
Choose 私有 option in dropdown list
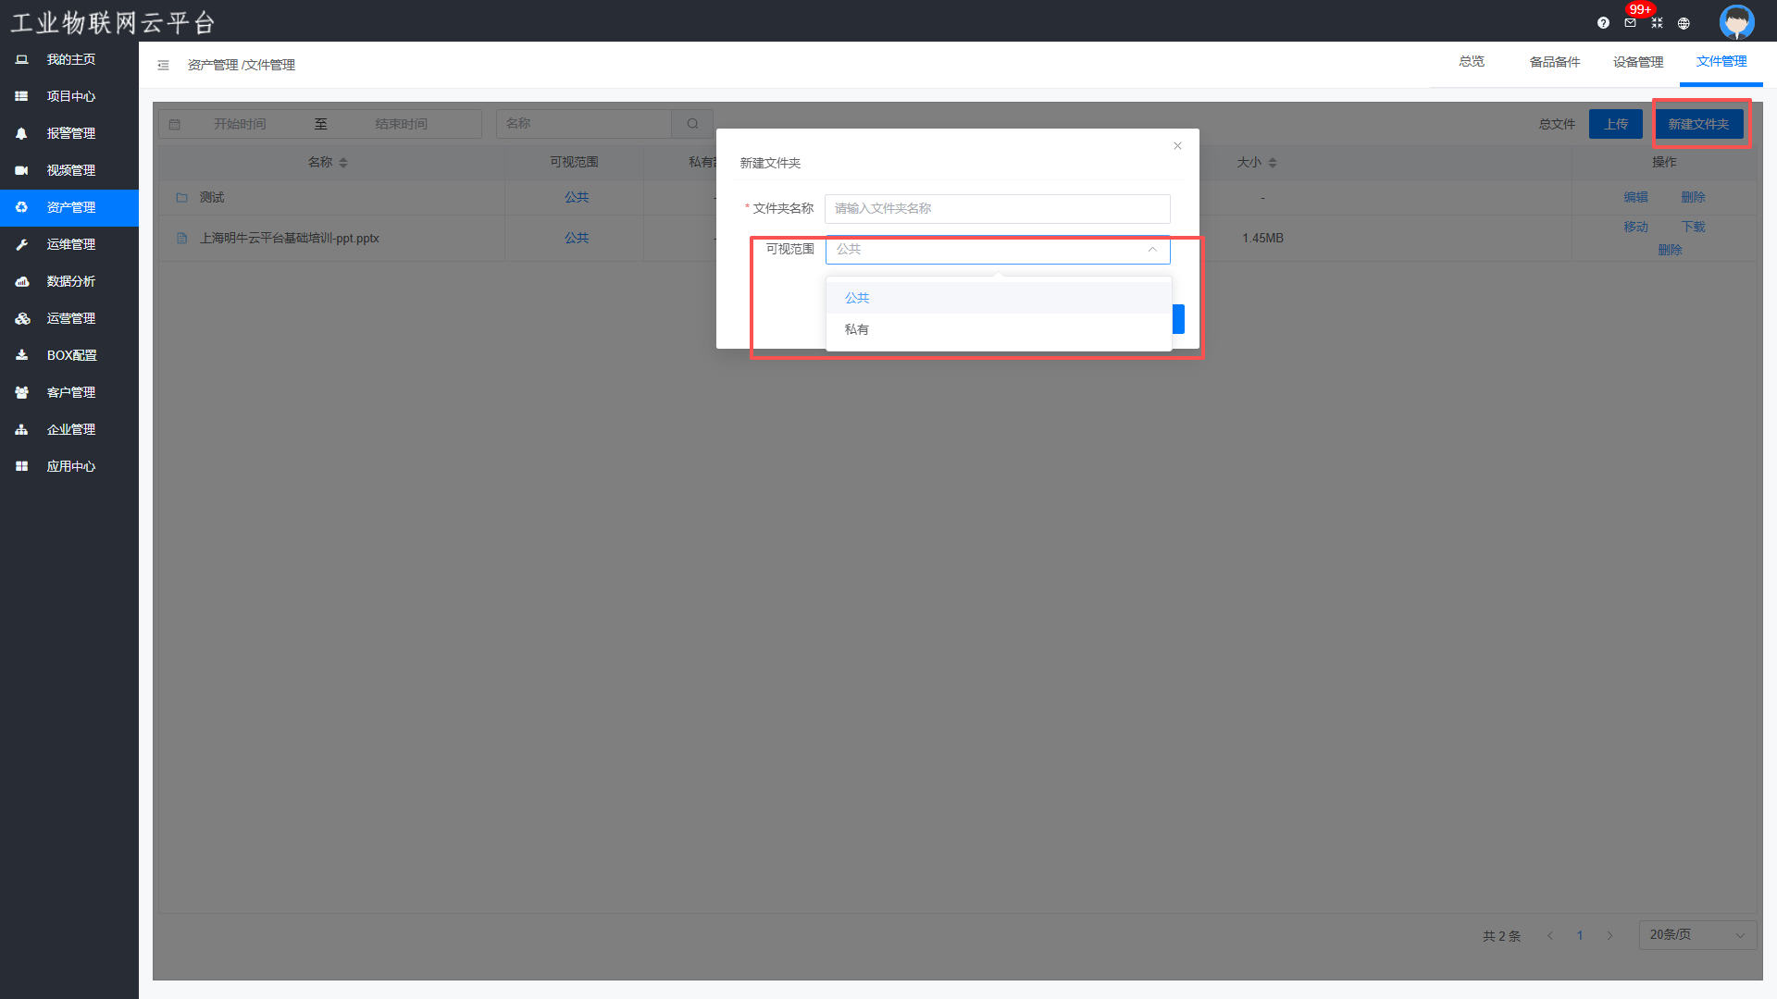(x=857, y=329)
